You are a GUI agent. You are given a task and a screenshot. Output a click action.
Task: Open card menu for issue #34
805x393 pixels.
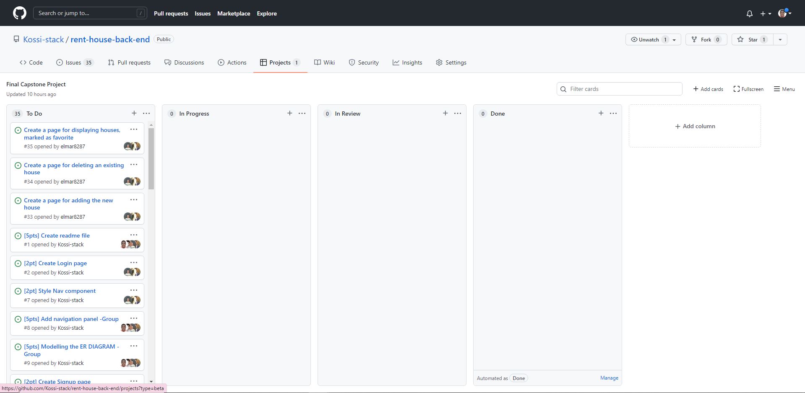(134, 165)
